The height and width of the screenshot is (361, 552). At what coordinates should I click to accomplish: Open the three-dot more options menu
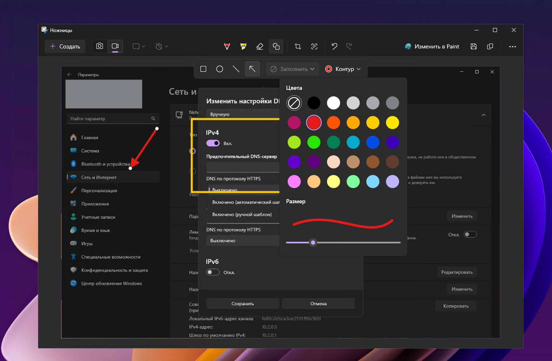pos(512,46)
